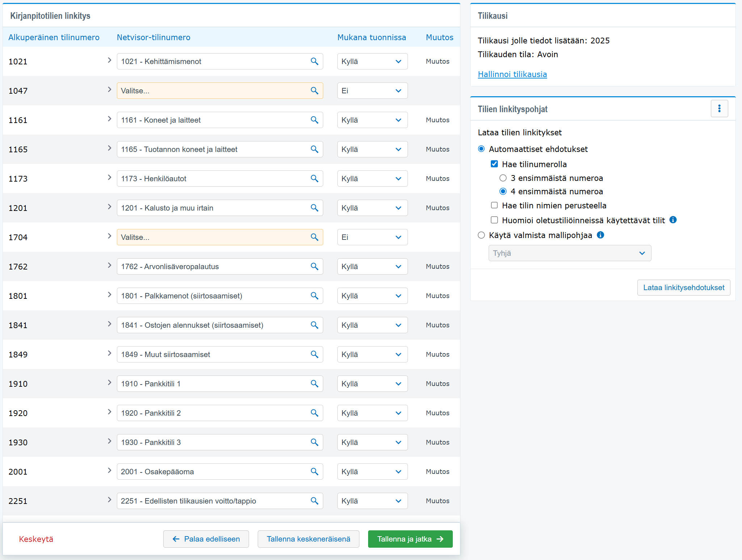Open three-dot menu in Tilien linkityspohjat

[719, 109]
